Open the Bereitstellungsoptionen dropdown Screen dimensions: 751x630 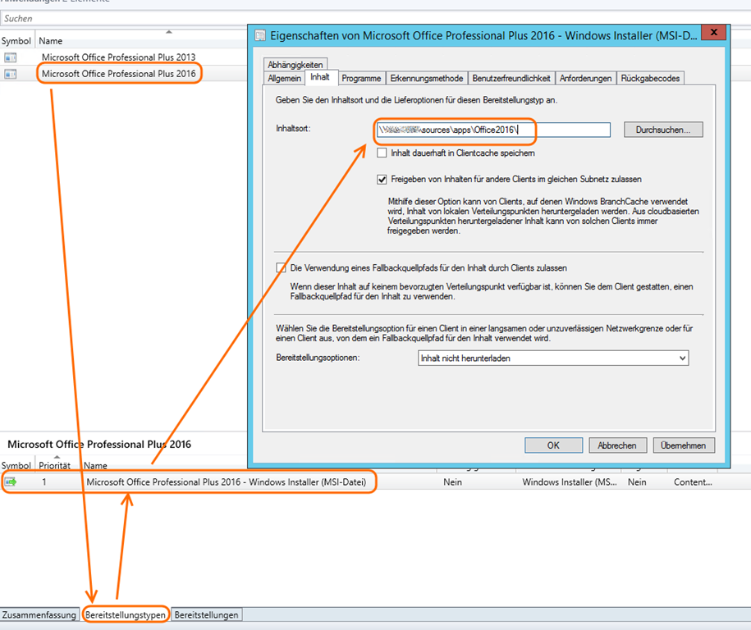pos(553,358)
